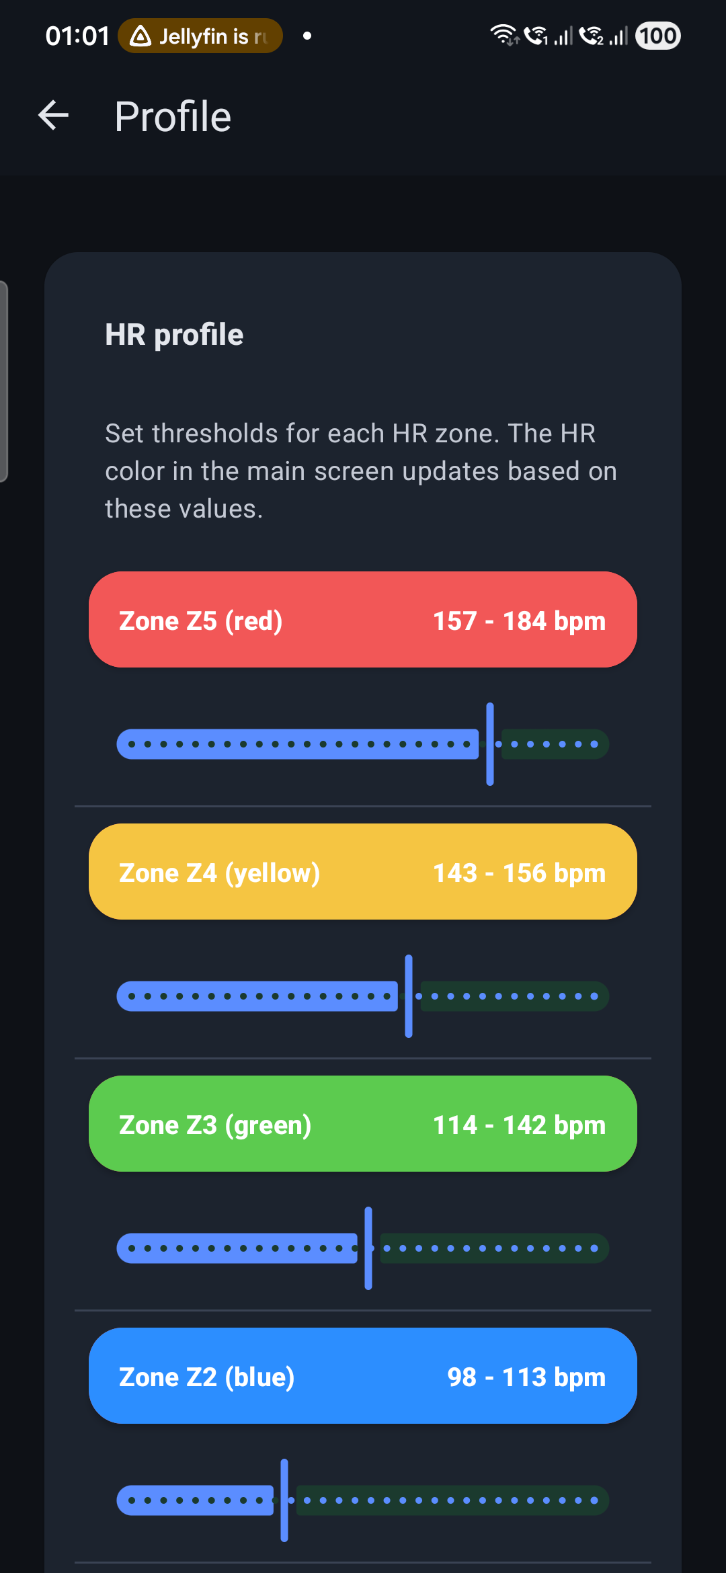Select the Zone Z5 (red) pill

pos(362,620)
